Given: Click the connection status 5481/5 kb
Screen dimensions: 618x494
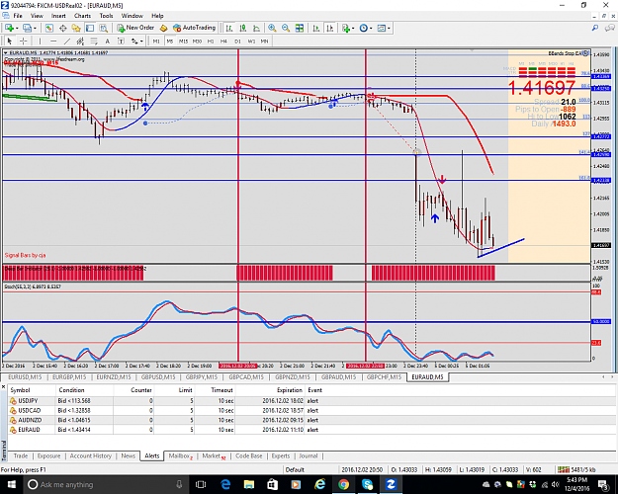Looking at the screenshot, I should point(578,469).
